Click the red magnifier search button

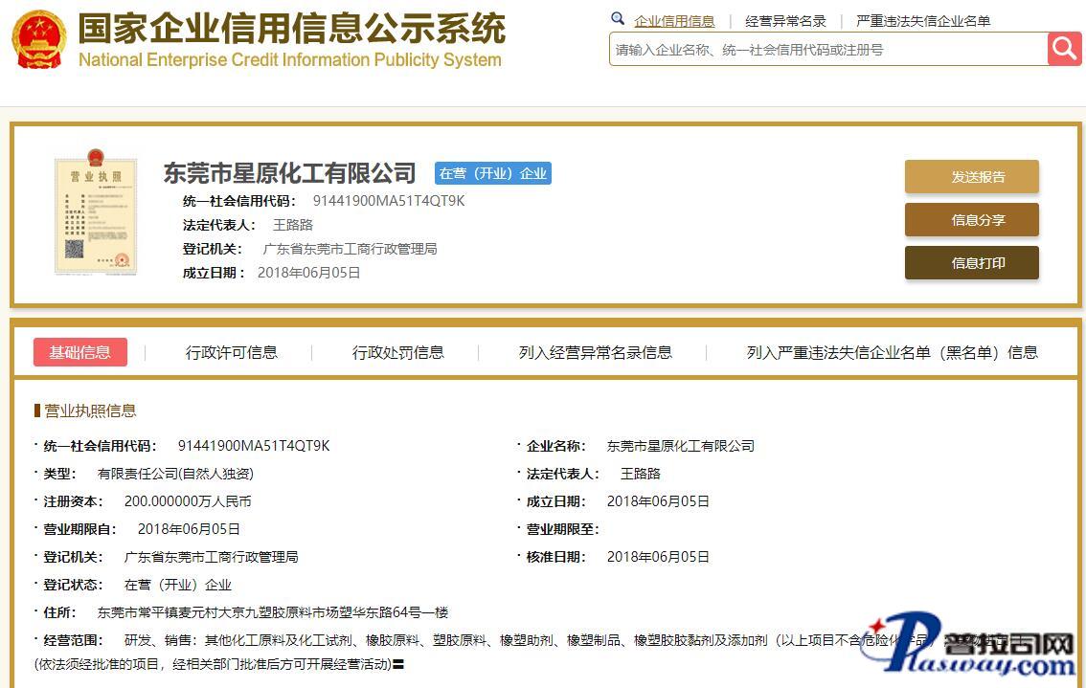[1064, 49]
